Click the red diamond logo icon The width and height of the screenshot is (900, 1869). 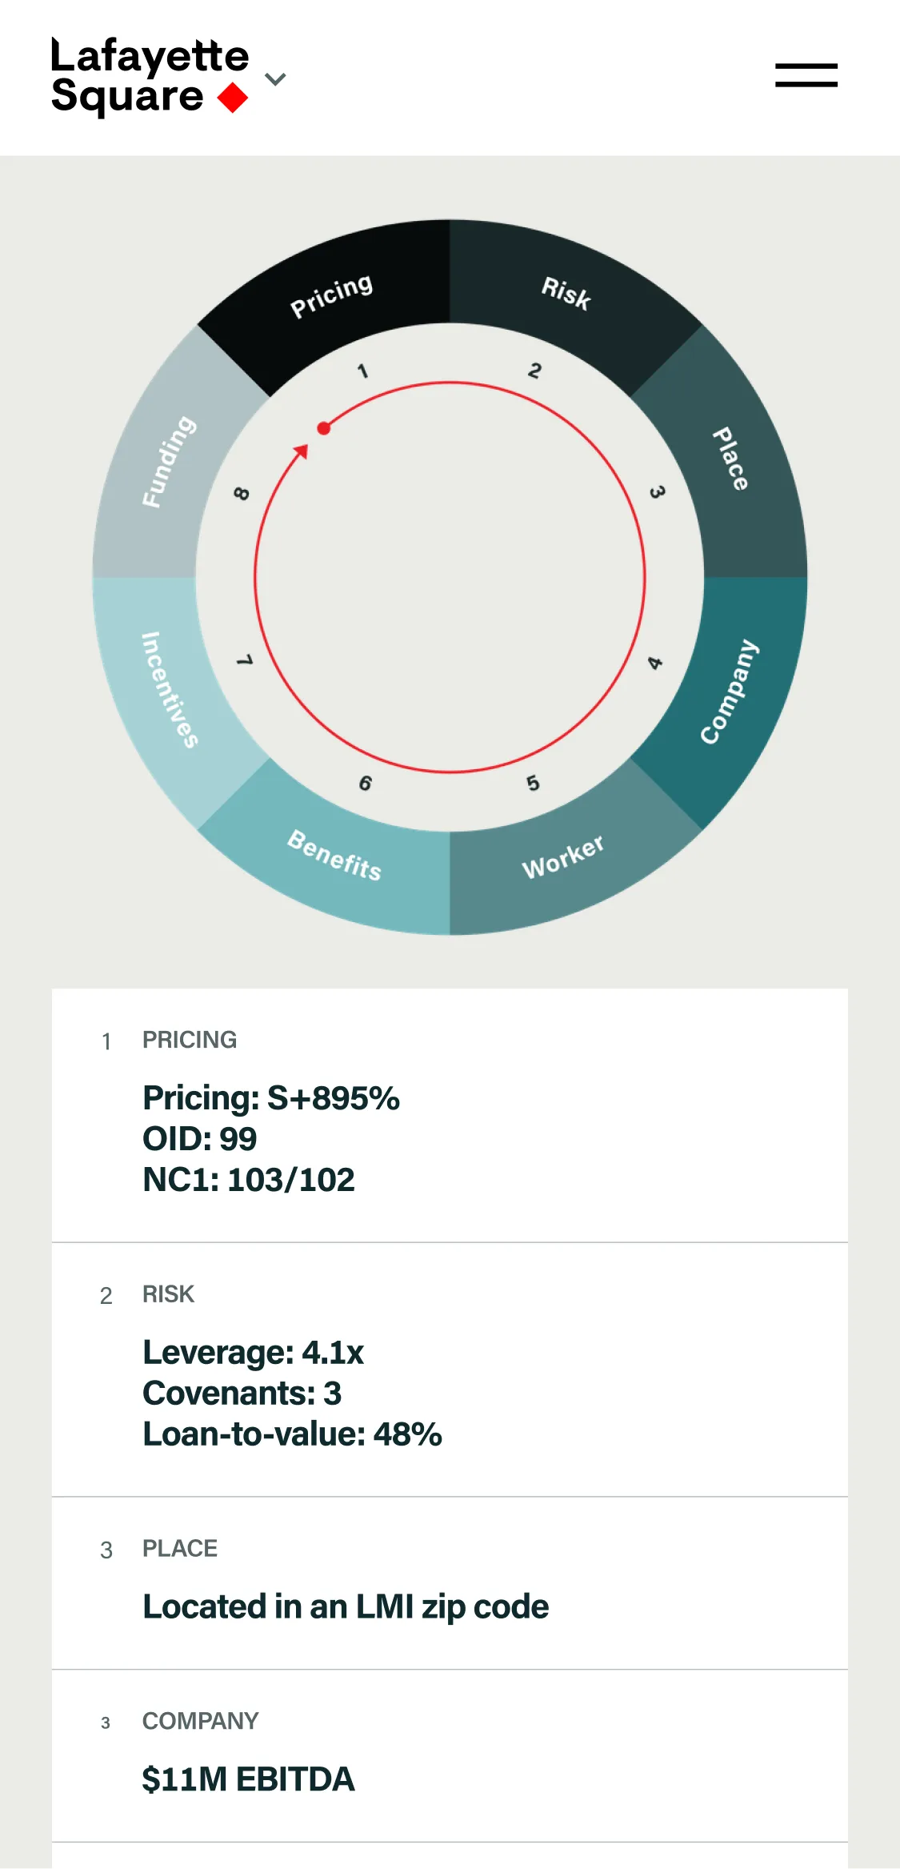[233, 98]
